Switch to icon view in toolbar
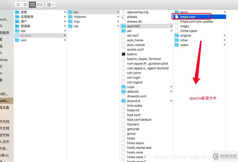Screen dimensions: 238x162 (18, 5)
